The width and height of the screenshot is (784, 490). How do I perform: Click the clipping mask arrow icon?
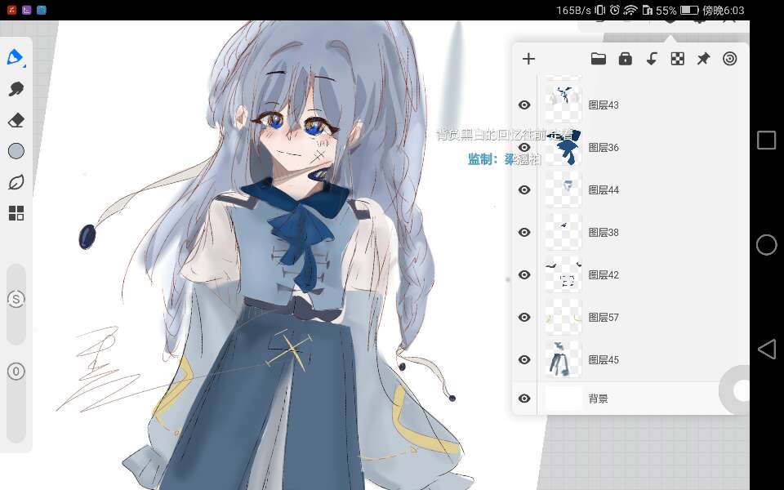[x=651, y=59]
